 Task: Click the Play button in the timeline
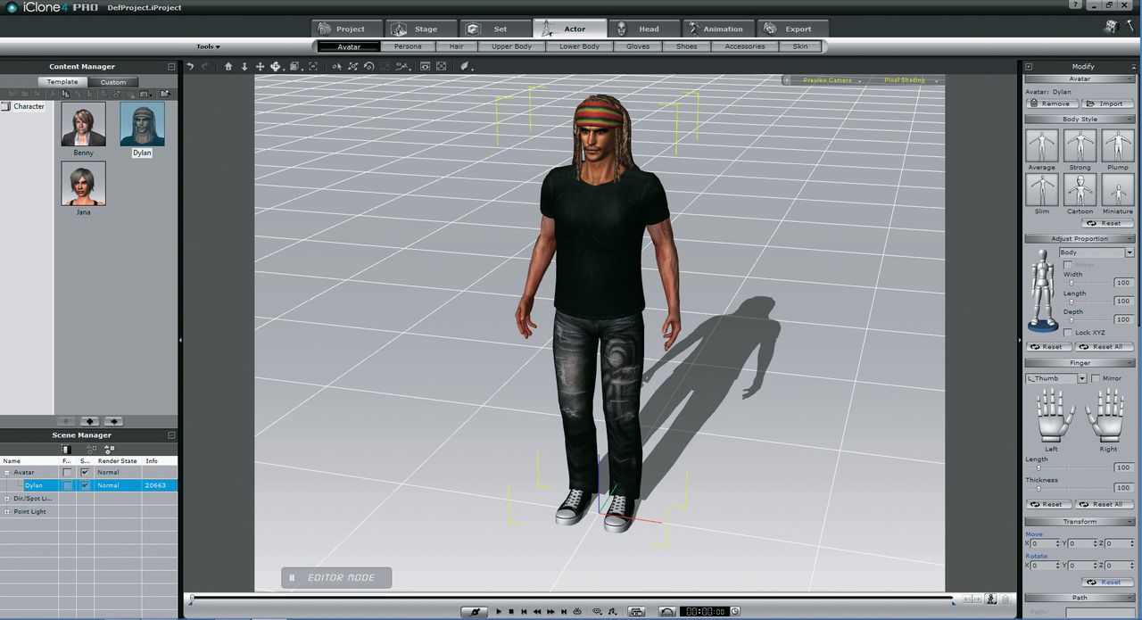click(499, 611)
